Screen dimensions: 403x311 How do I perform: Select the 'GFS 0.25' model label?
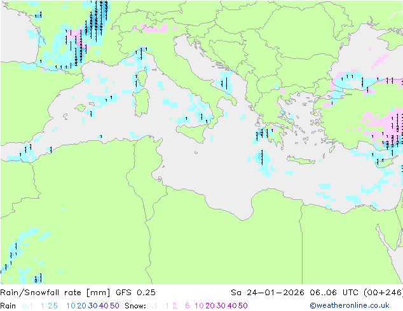click(x=135, y=293)
